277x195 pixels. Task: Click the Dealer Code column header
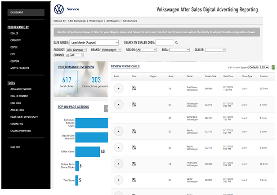click(210, 76)
